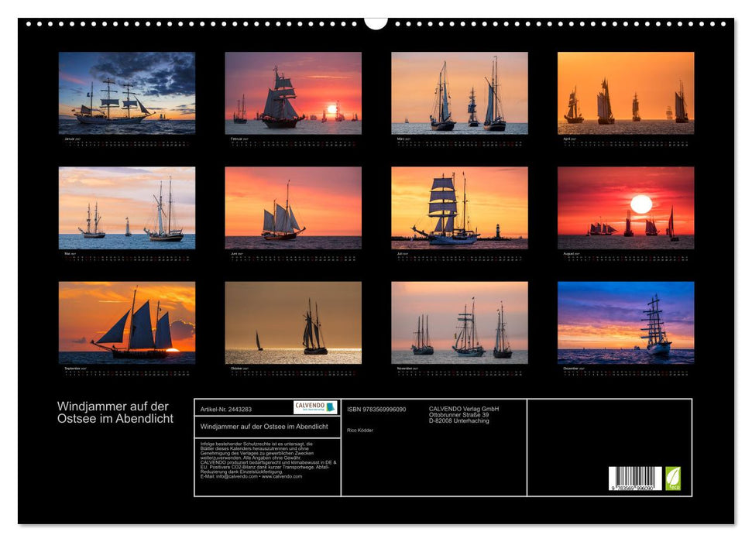
Task: Select the Februar red sunset ship thumbnail
Action: pos(293,93)
